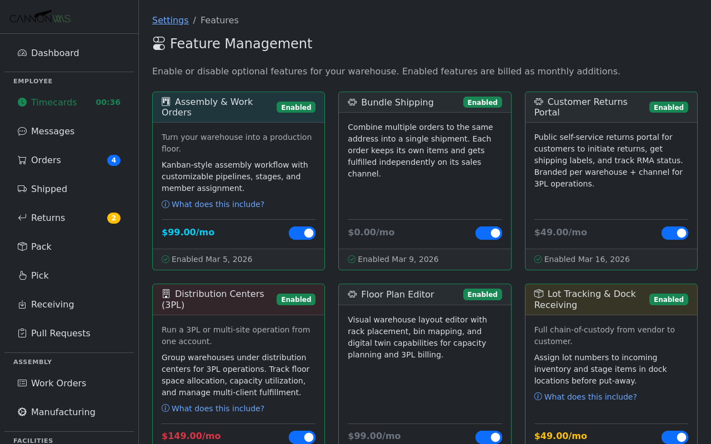Expand 'What does this include?' for Assembly

[217, 204]
